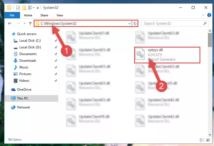Open Local Disk (D:) in sidebar
Screen dimensions: 214x146
point(30,47)
